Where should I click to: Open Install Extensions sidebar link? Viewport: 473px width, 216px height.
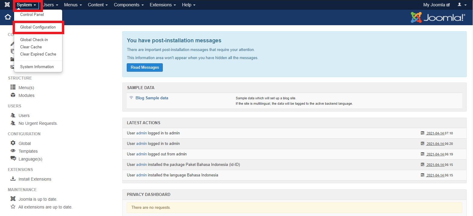click(x=35, y=179)
